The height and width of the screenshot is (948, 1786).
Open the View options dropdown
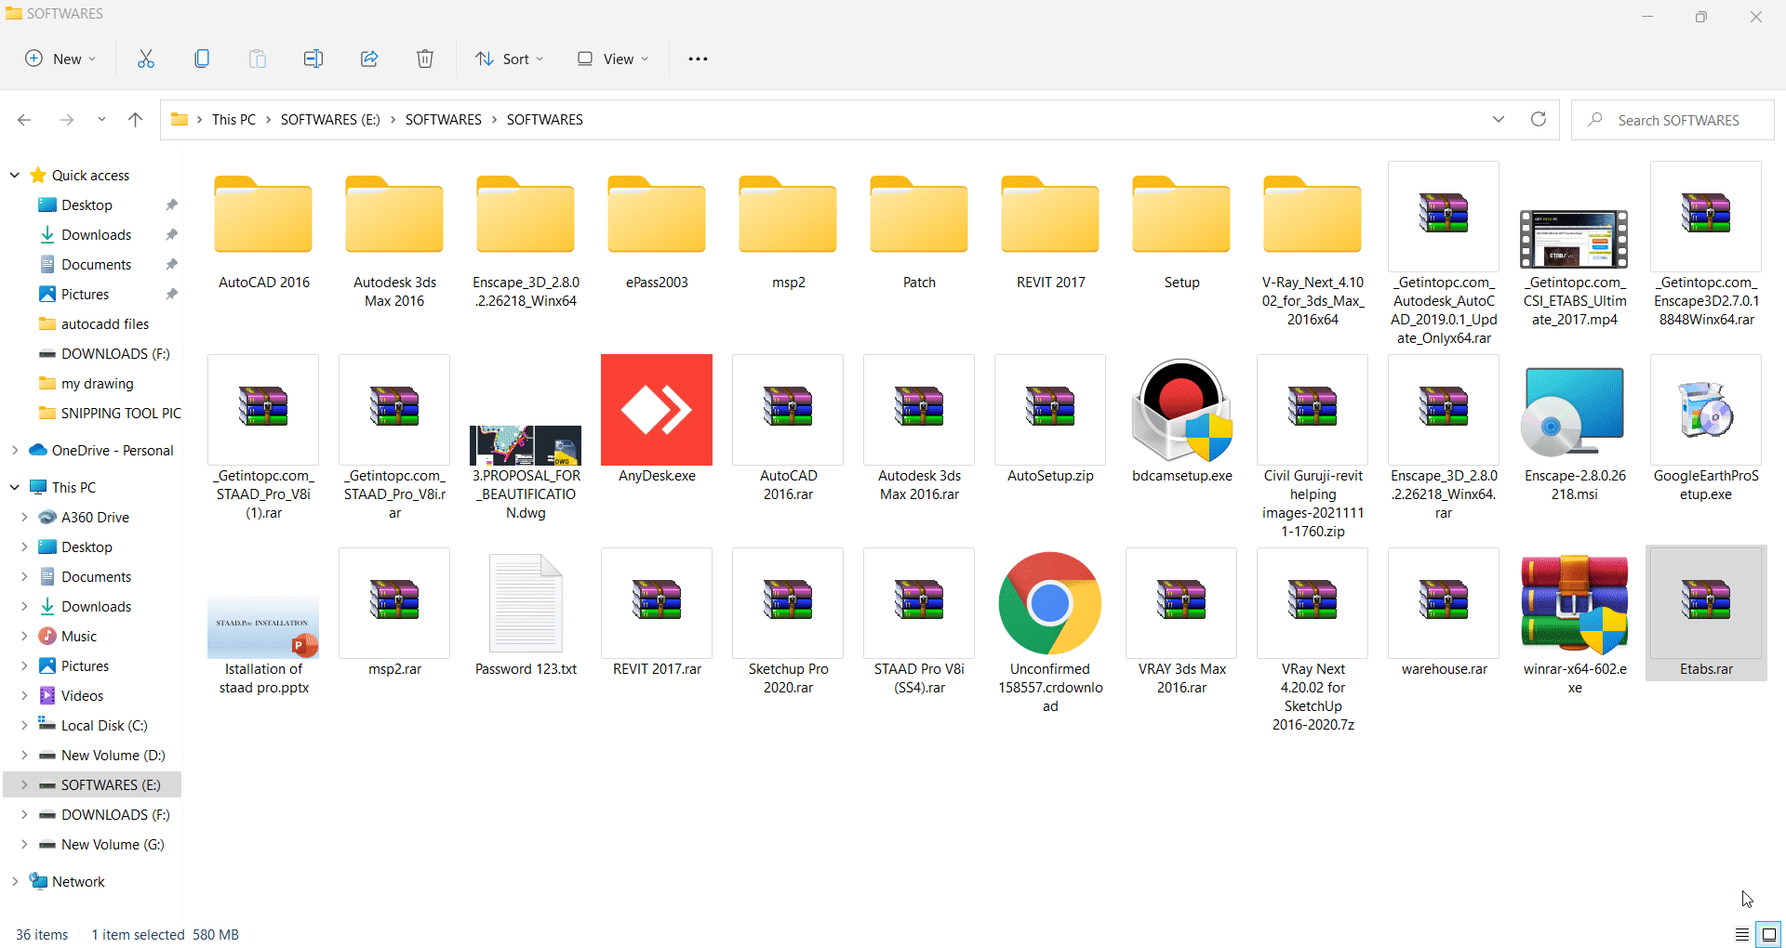[613, 59]
